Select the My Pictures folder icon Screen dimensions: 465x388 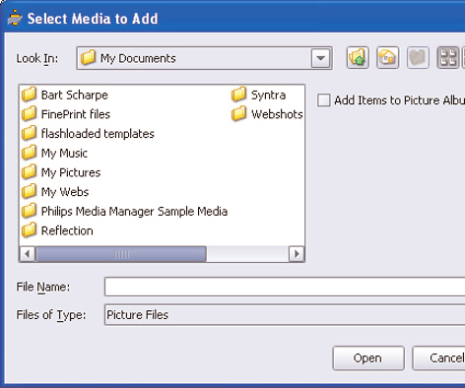pos(30,172)
